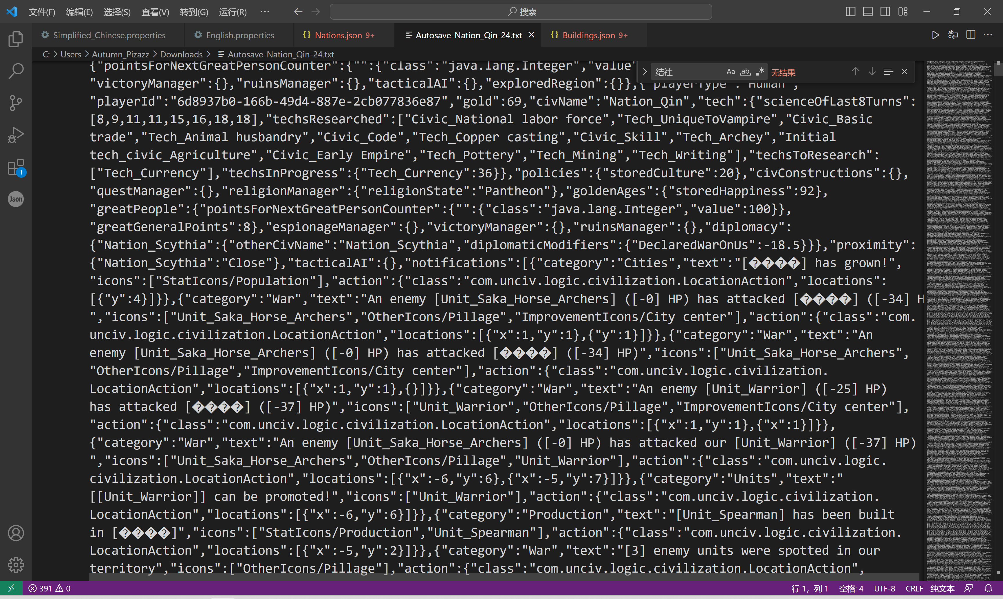
Task: Open the Run and Debug icon
Action: (x=15, y=135)
